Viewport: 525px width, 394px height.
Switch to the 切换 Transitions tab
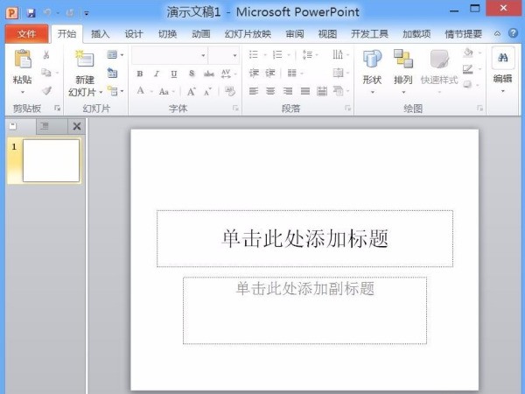167,34
